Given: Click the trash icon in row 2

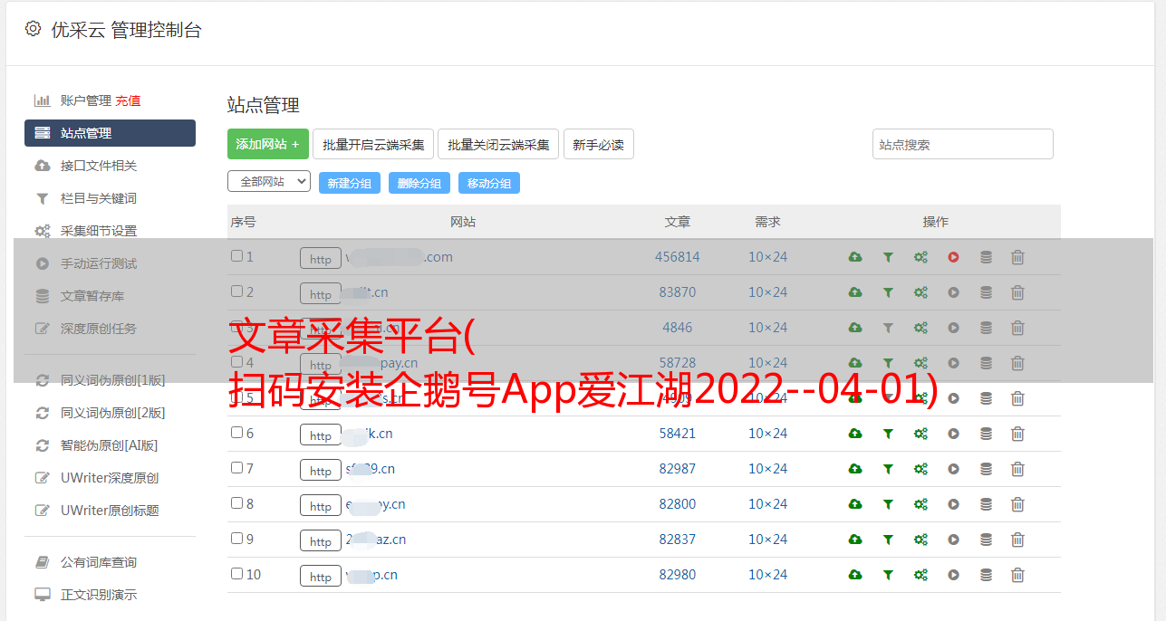Looking at the screenshot, I should pos(1017,292).
